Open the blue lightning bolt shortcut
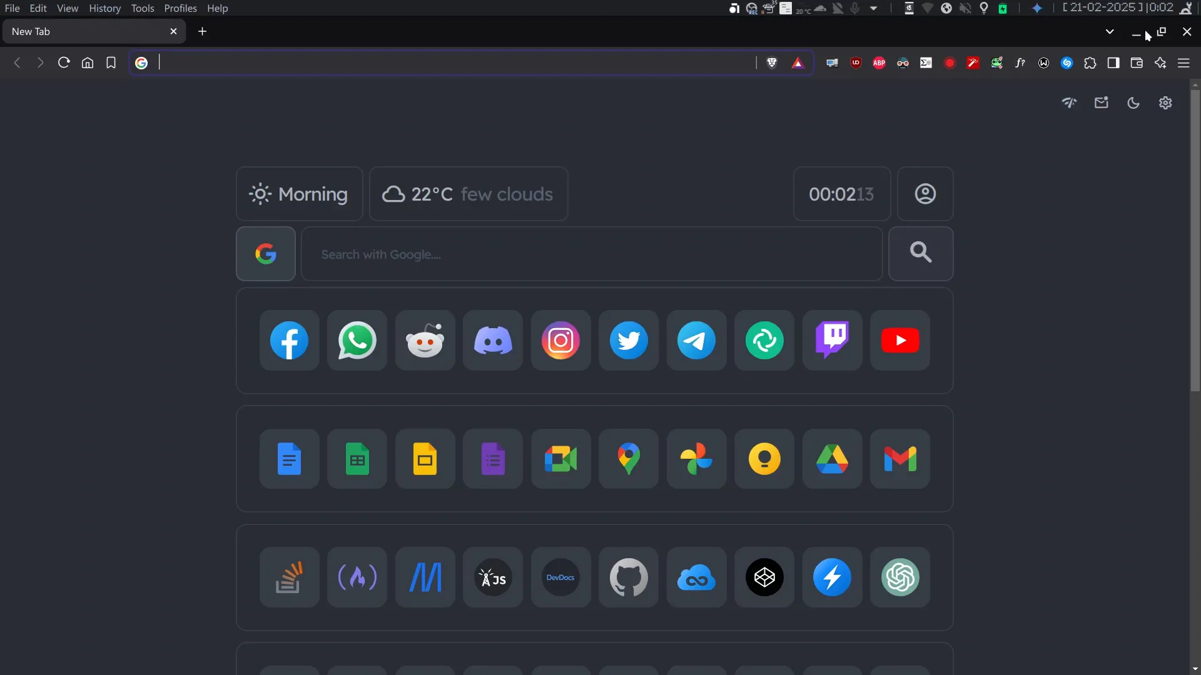This screenshot has height=675, width=1201. click(833, 577)
